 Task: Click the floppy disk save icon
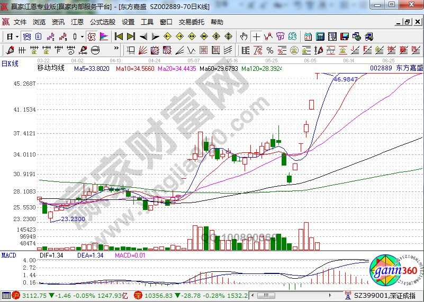345,36
